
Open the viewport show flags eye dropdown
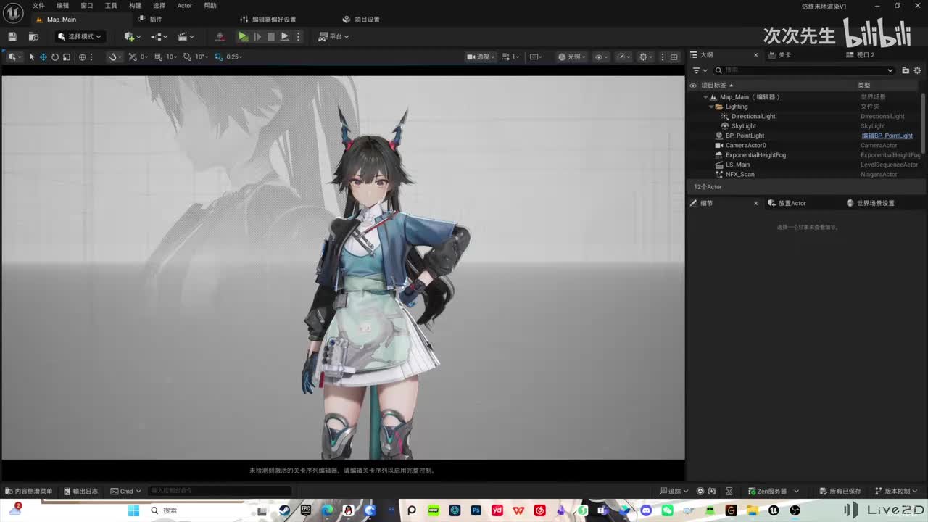pyautogui.click(x=602, y=57)
